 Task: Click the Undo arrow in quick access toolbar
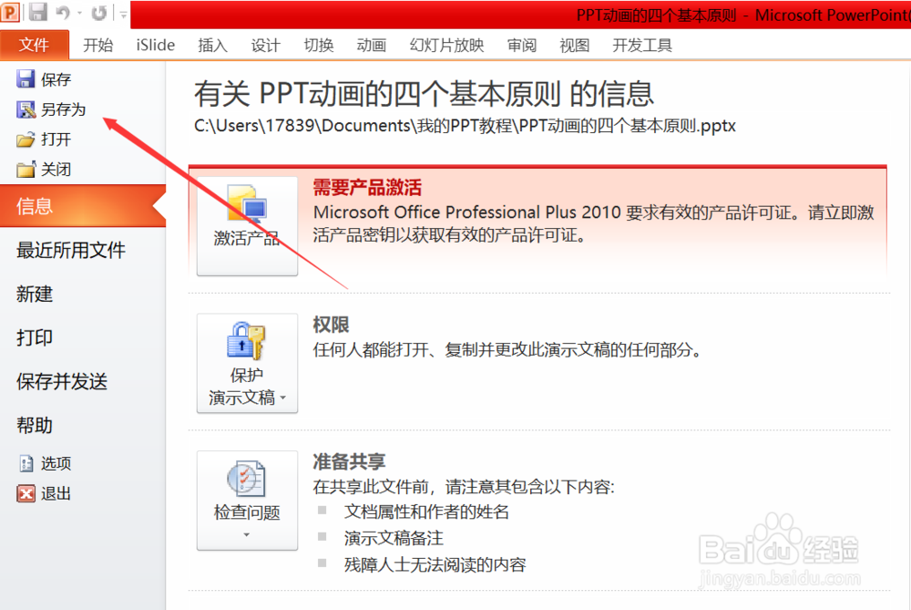64,13
